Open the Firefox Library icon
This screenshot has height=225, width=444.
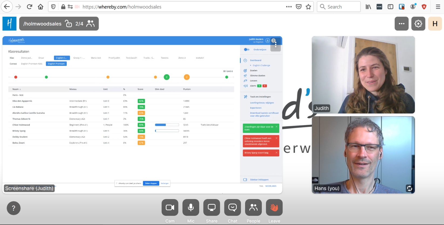(368, 7)
